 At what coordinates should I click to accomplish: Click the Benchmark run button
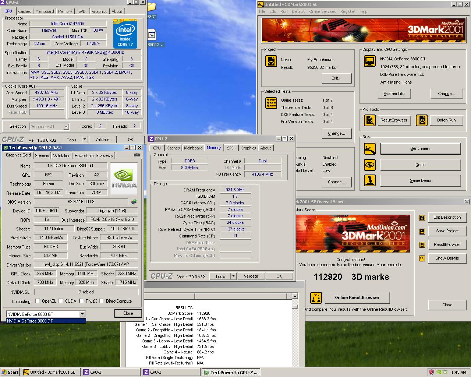pos(420,149)
